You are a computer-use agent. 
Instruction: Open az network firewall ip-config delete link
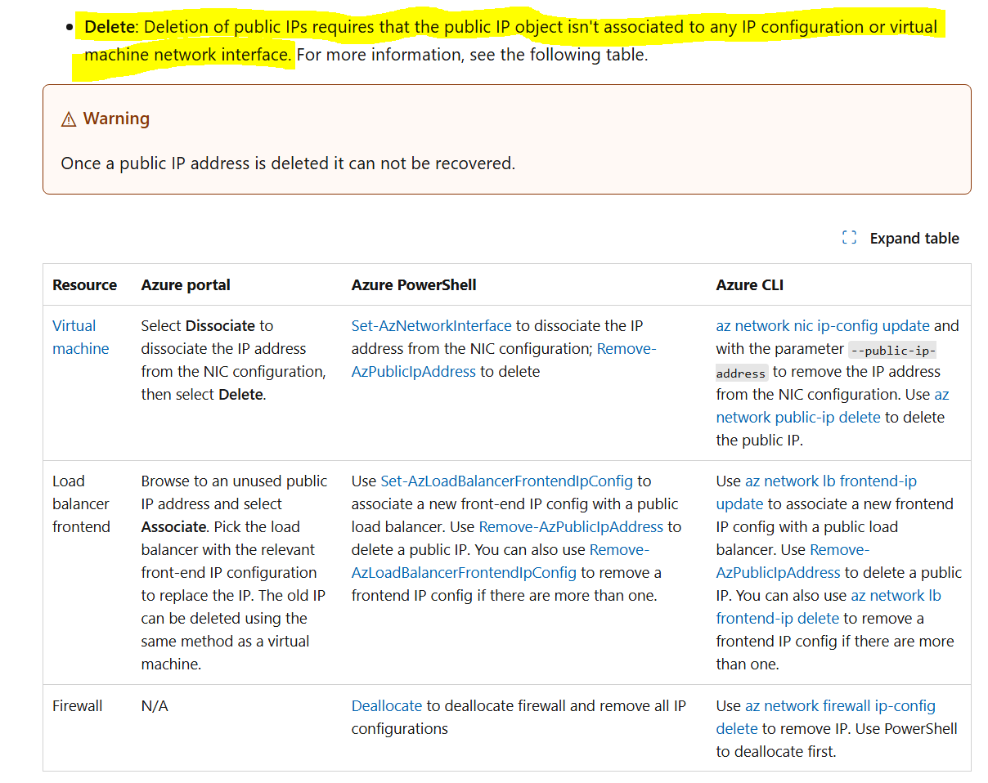click(826, 717)
